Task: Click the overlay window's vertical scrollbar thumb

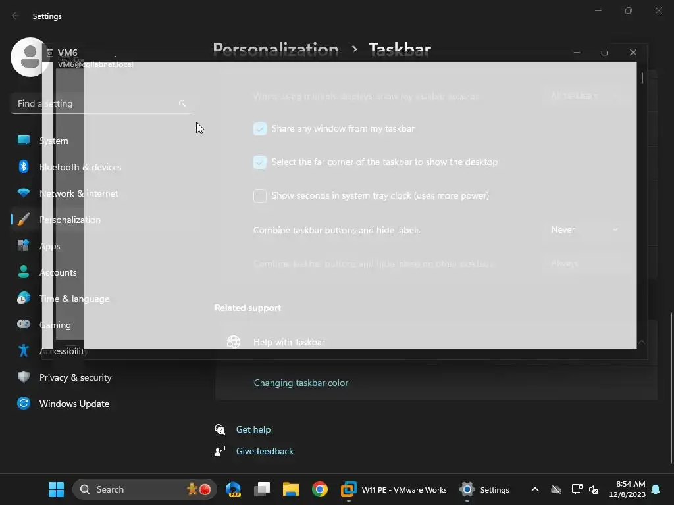Action: (642, 78)
